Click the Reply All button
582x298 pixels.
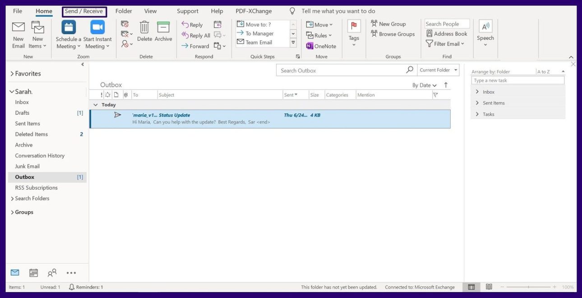point(196,36)
